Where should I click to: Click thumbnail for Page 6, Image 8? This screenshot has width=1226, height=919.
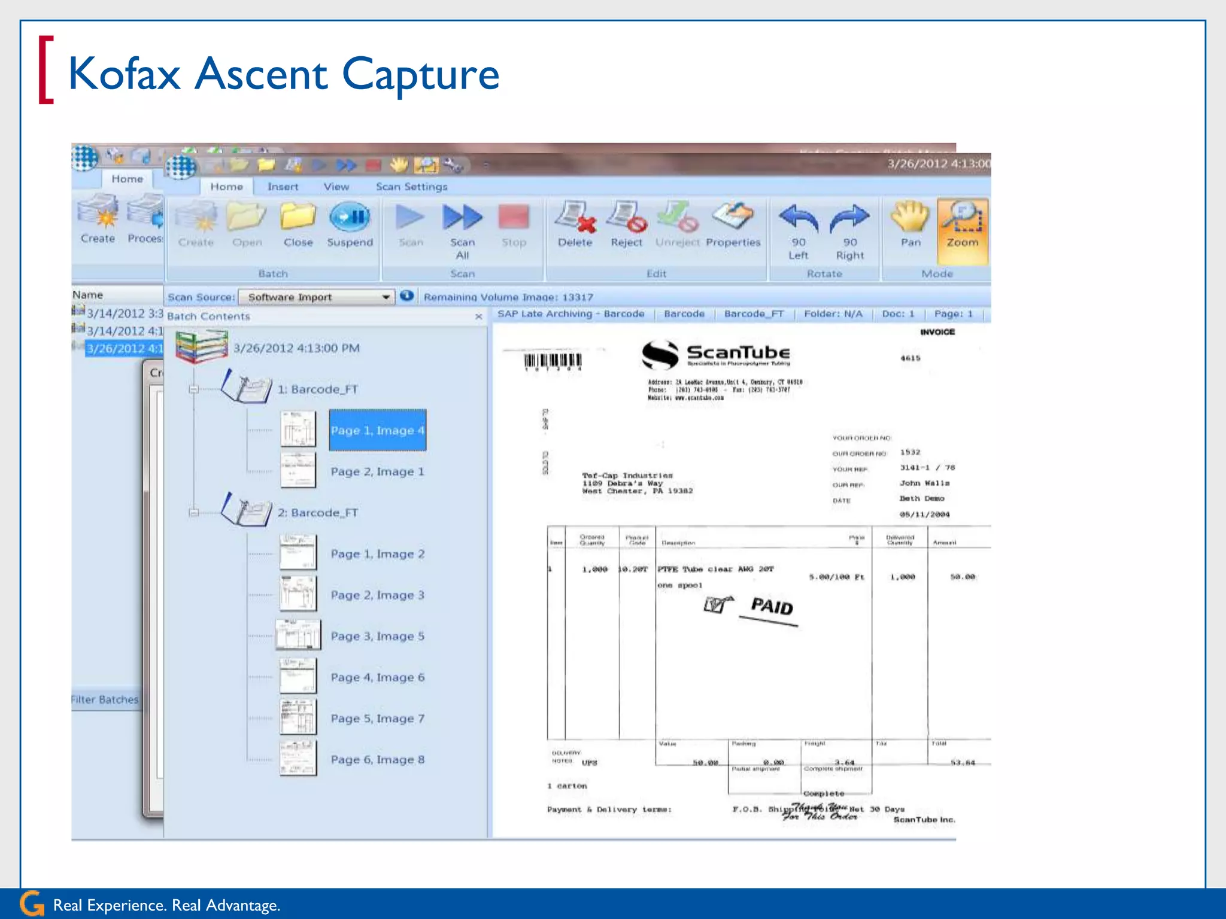298,759
